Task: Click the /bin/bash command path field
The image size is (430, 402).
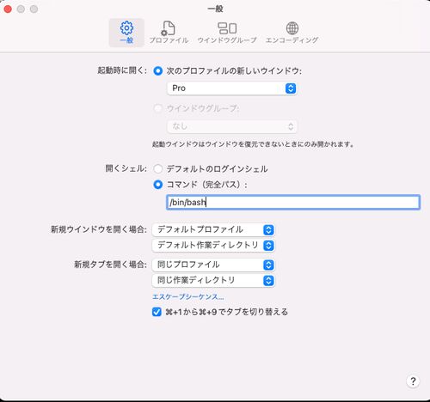Action: 293,202
